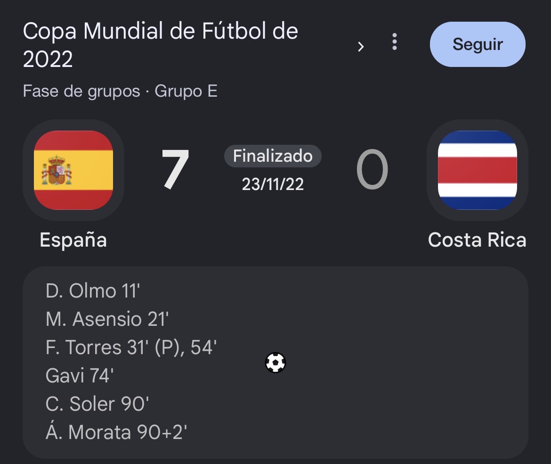Open the Copa Mundial de Fútbol de 2022 title
551x464 pixels.
click(161, 45)
